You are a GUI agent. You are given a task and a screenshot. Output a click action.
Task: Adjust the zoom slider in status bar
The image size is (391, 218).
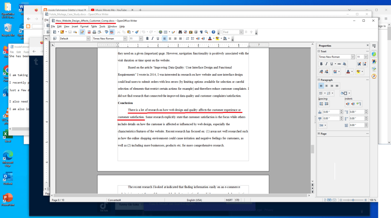click(x=353, y=200)
